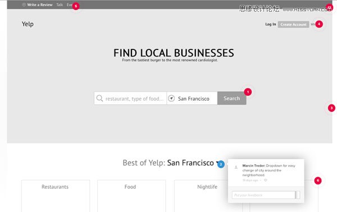This screenshot has height=212, width=337.
Task: Open red comment marker 6
Action: [318, 181]
